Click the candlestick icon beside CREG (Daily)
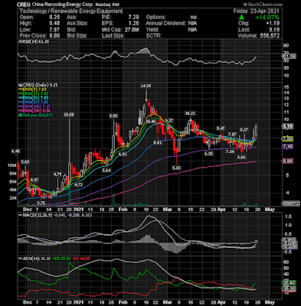This screenshot has width=301, height=306. tap(19, 85)
